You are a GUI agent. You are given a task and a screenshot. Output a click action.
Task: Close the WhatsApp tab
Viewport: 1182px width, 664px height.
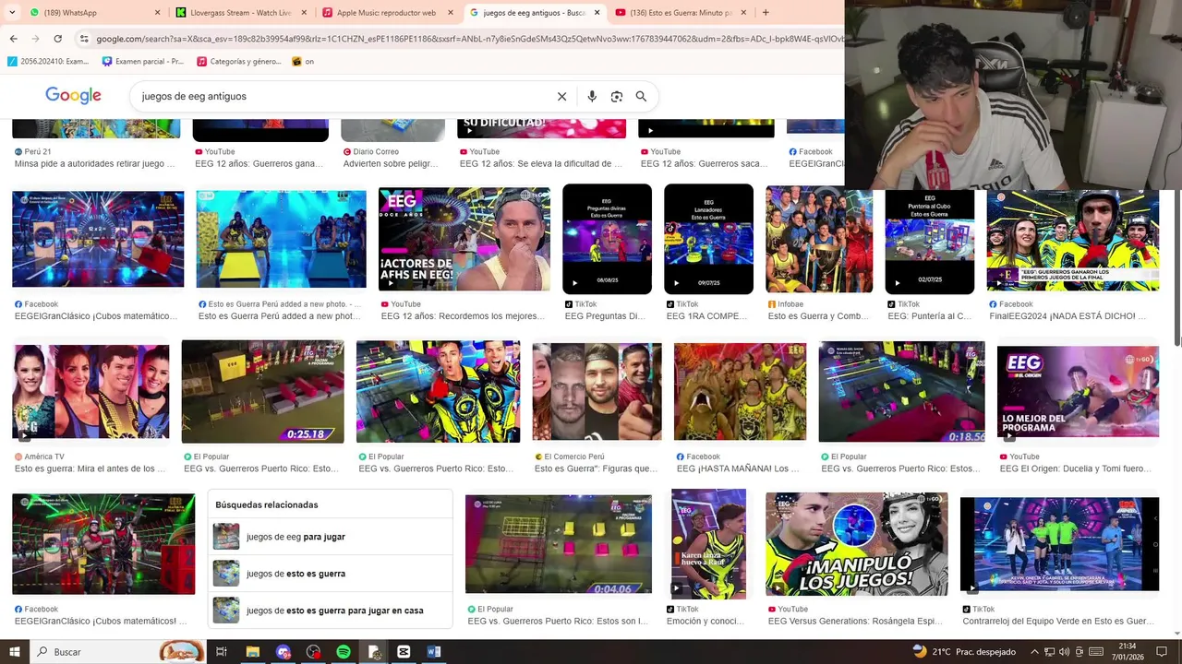click(x=157, y=13)
